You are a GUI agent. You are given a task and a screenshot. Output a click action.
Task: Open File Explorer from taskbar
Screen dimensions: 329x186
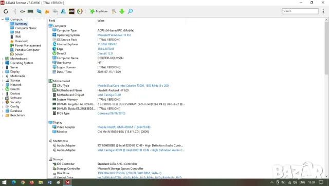(x=41, y=182)
